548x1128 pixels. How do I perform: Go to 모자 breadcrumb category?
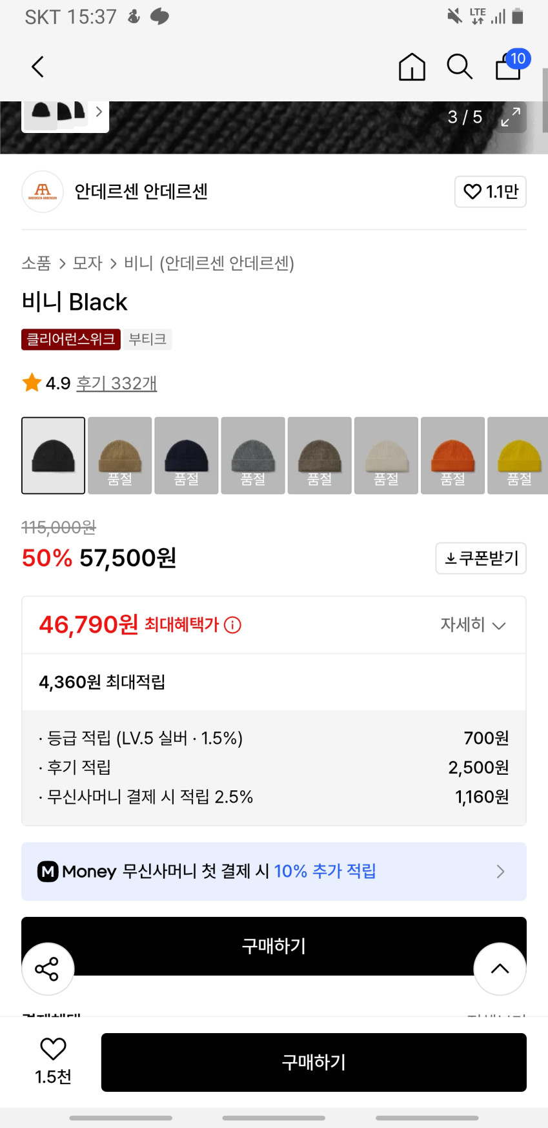(x=88, y=263)
